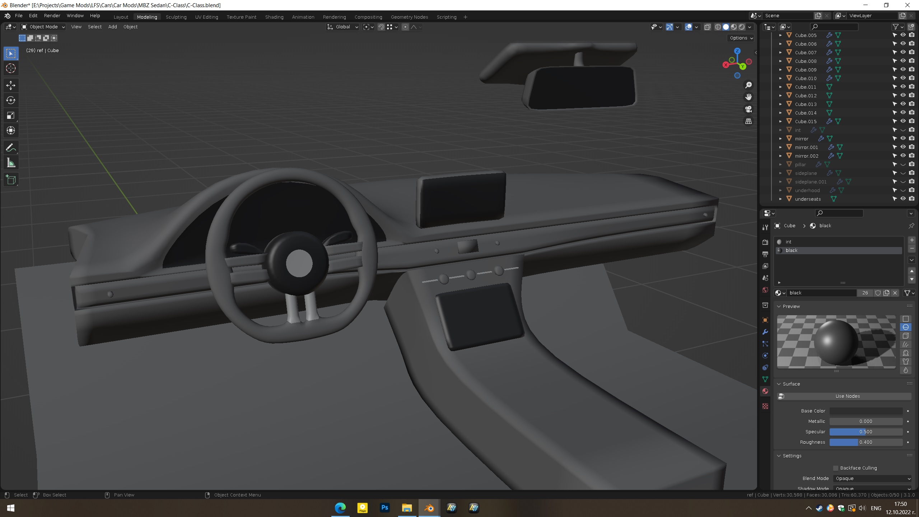Expand the underseats tree item
Viewport: 919px width, 517px height.
click(x=780, y=199)
